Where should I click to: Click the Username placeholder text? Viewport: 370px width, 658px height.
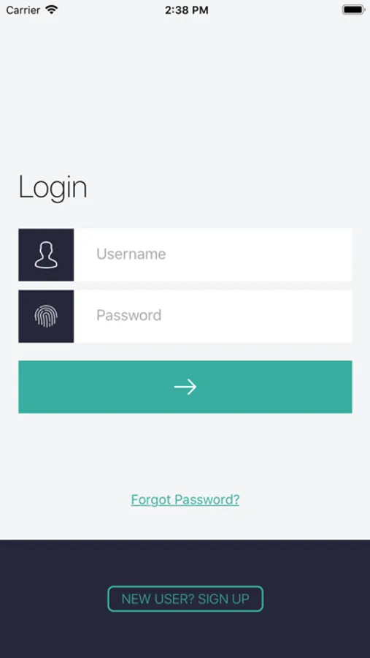click(x=131, y=254)
